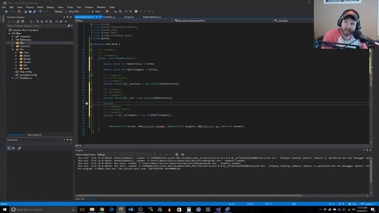
Task: Open the purple Visual Studio taskbar icon
Action: point(218,209)
